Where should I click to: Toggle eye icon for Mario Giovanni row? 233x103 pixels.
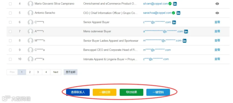click(x=217, y=4)
